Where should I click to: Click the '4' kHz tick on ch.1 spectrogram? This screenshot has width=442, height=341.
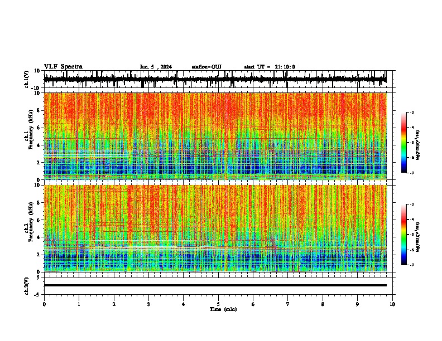(39, 145)
